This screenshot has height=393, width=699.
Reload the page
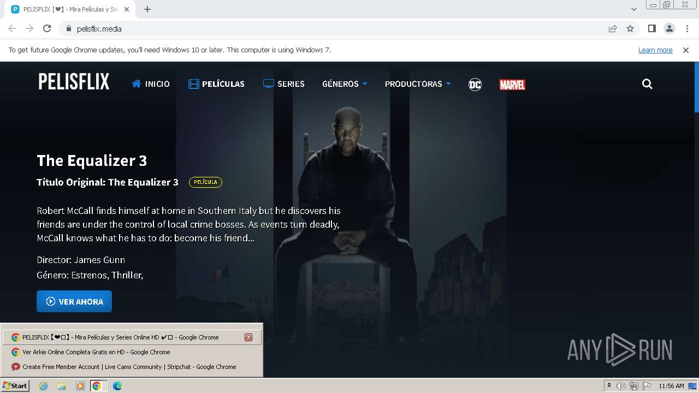[47, 29]
